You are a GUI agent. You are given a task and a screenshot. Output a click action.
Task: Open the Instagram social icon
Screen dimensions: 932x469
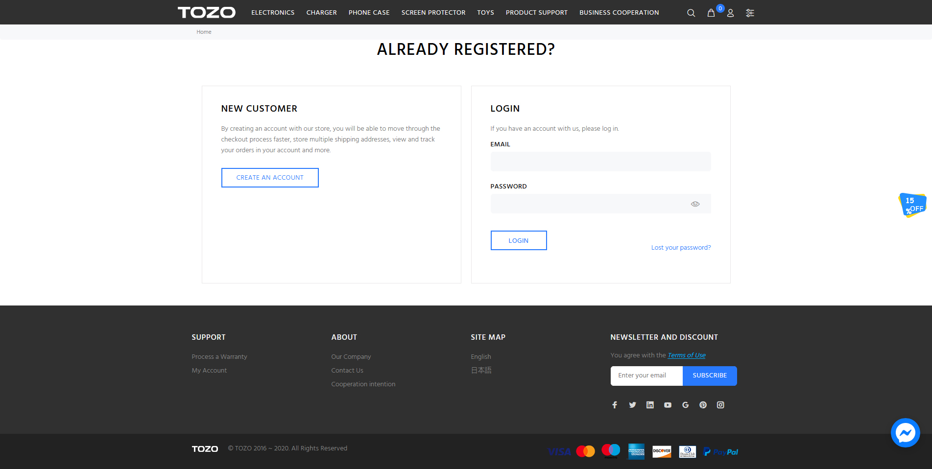tap(720, 405)
